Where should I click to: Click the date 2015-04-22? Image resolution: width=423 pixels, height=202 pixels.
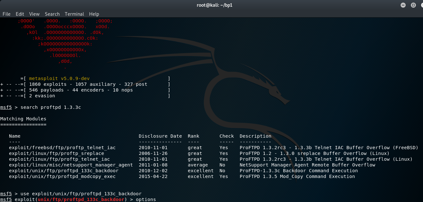point(153,176)
